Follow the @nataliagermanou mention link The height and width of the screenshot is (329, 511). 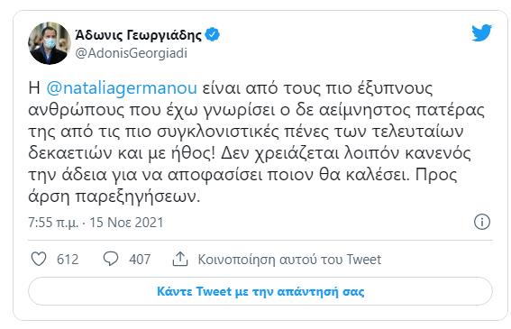pyautogui.click(x=122, y=88)
